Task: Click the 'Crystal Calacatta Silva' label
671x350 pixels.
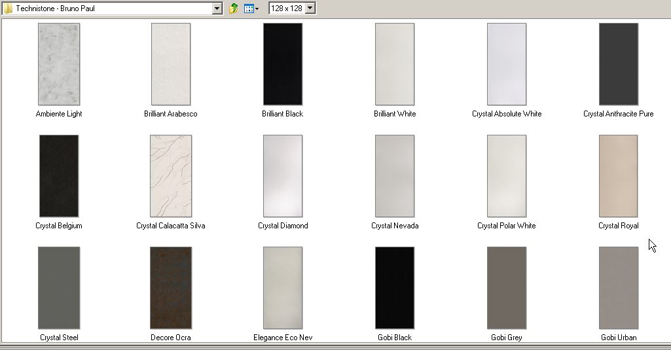Action: [171, 226]
